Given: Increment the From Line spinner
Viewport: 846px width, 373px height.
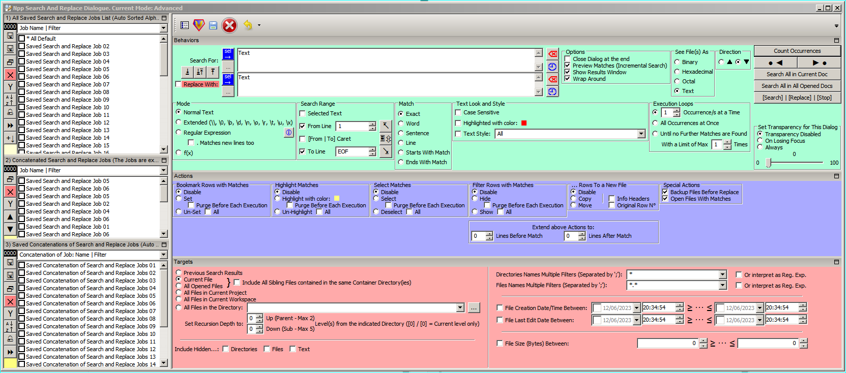Looking at the screenshot, I should 372,123.
